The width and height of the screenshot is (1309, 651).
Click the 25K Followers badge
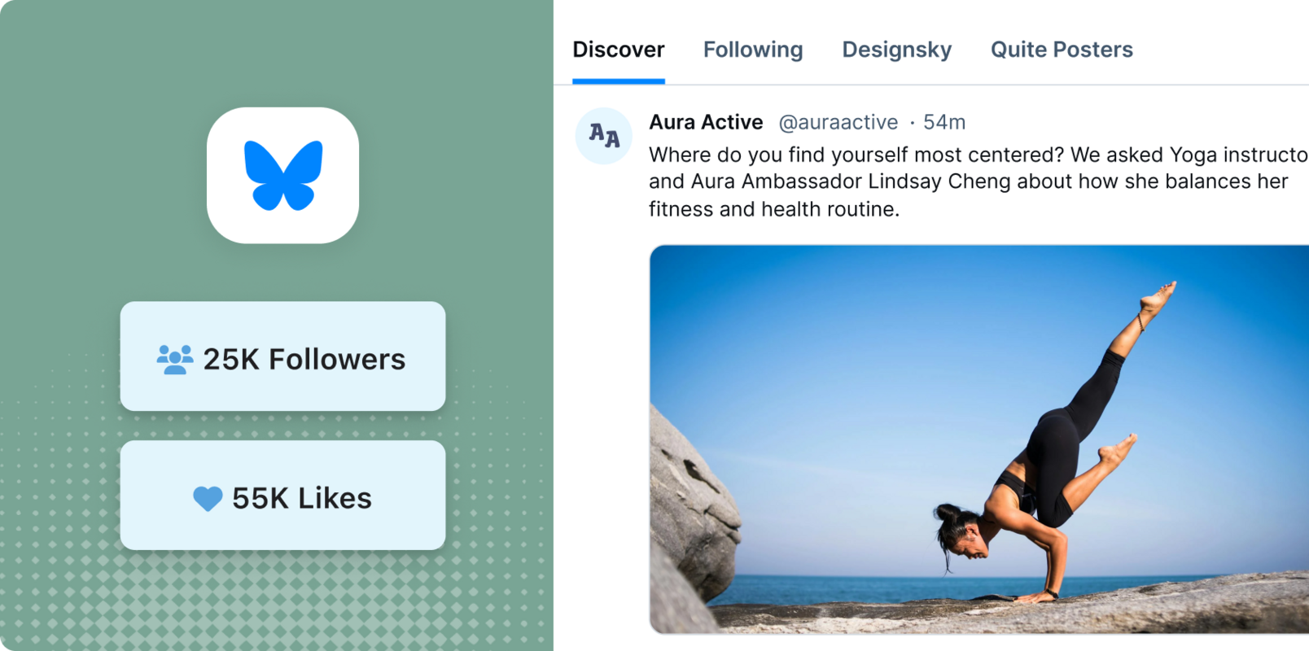coord(282,356)
